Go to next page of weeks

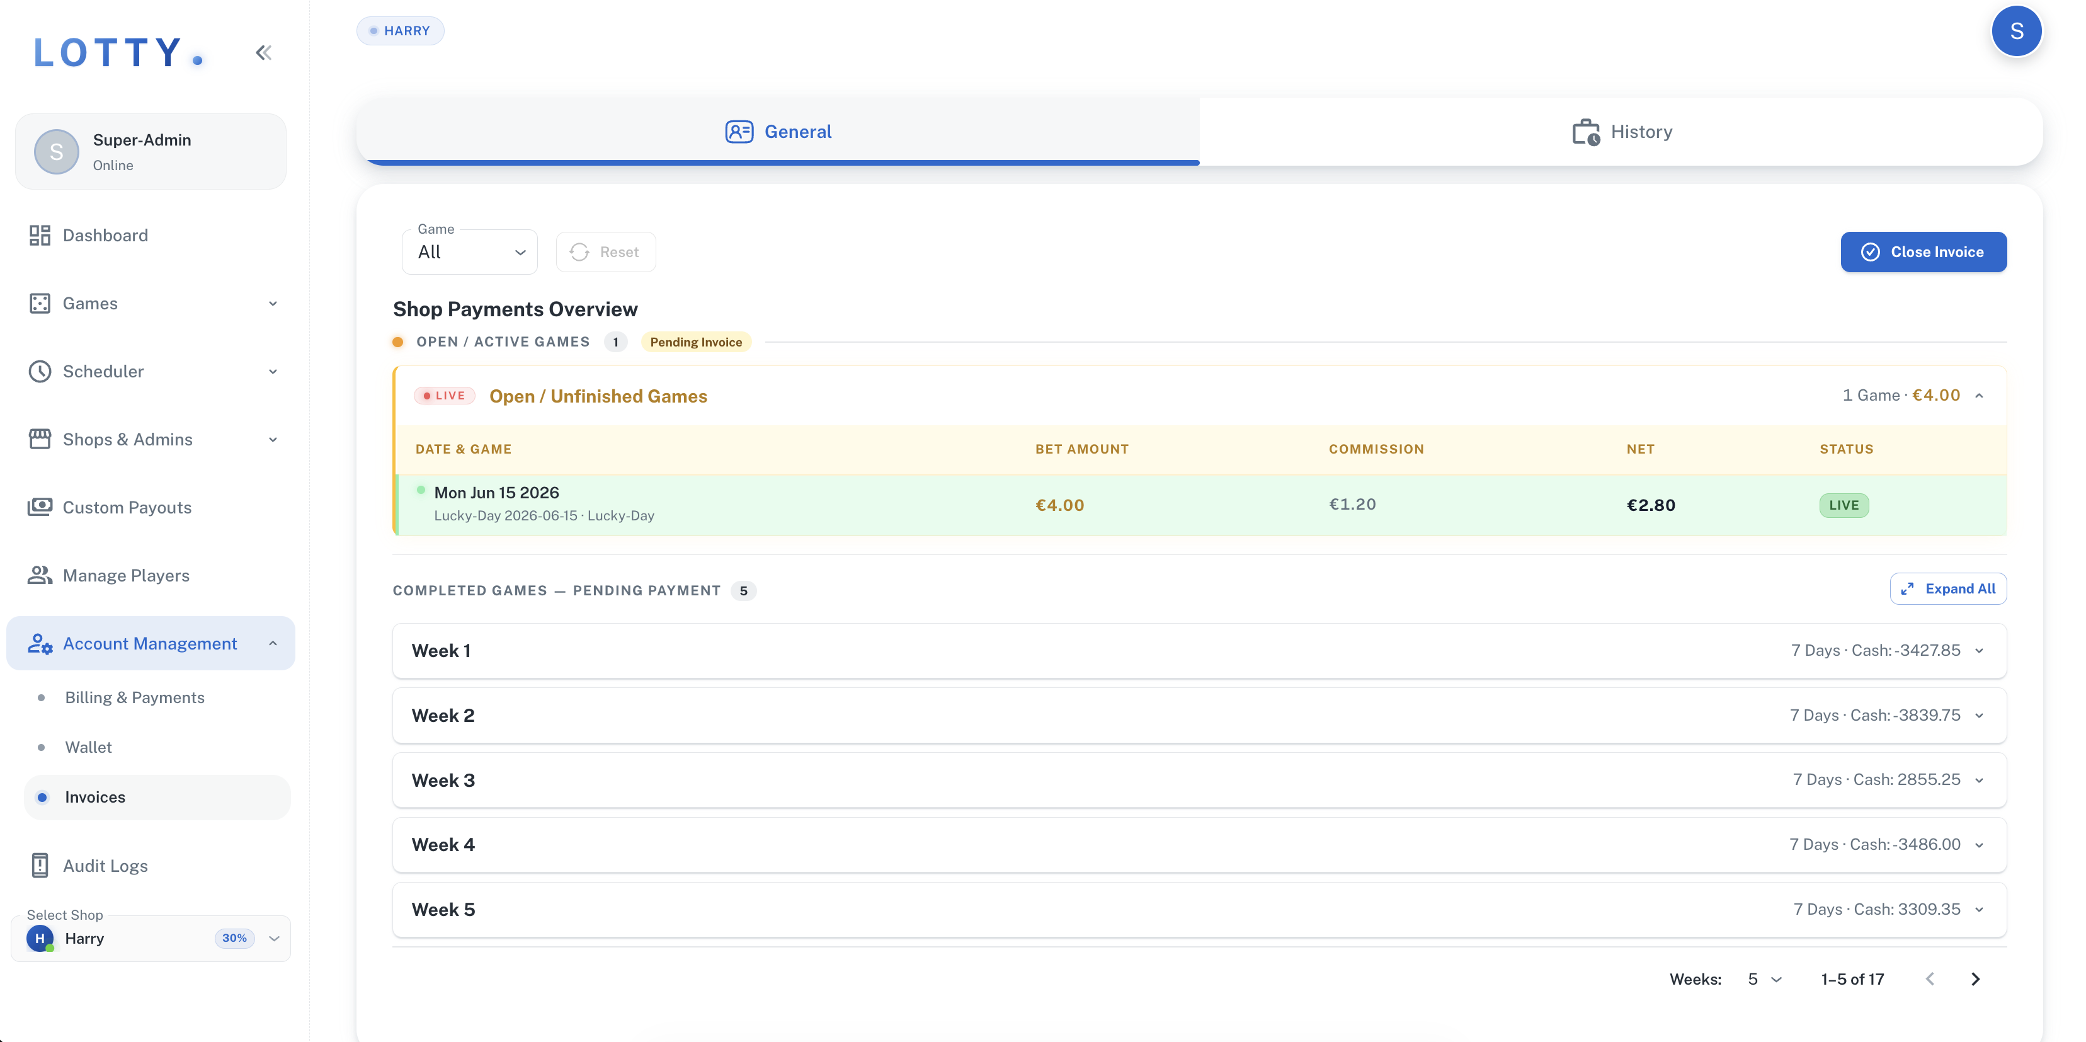[x=1975, y=979]
